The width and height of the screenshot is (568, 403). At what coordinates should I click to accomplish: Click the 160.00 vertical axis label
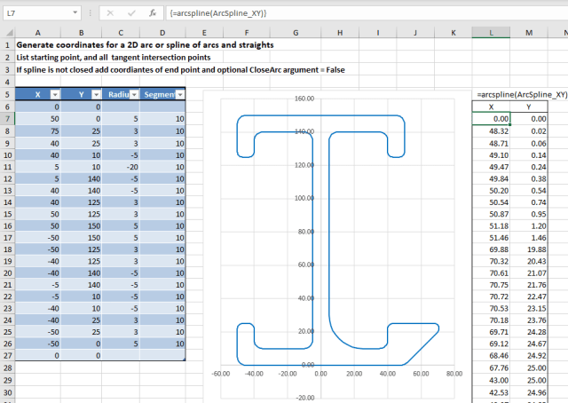pyautogui.click(x=304, y=99)
